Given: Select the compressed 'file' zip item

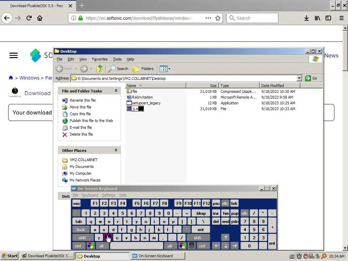Looking at the screenshot, I should [135, 91].
